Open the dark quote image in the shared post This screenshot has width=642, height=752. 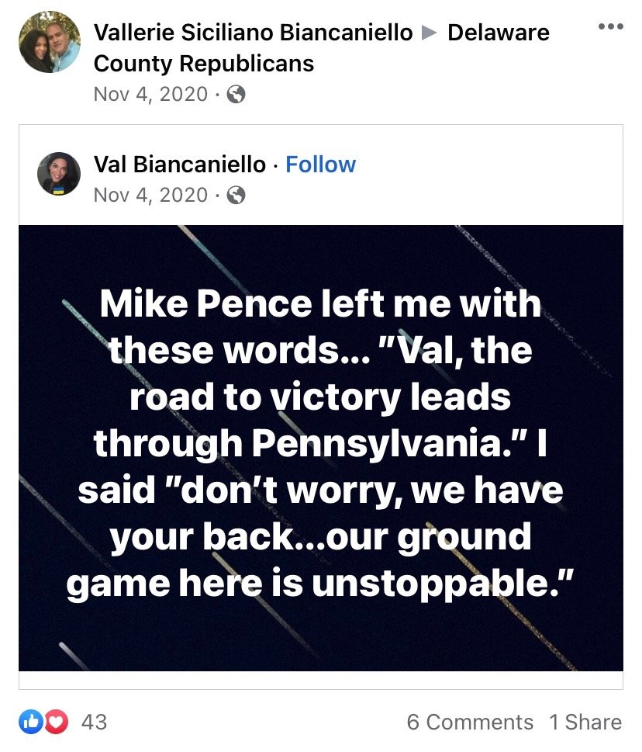tap(320, 447)
